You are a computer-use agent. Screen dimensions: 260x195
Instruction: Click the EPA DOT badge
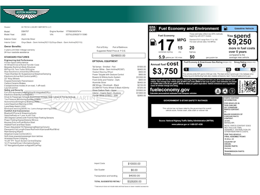pos(152,29)
